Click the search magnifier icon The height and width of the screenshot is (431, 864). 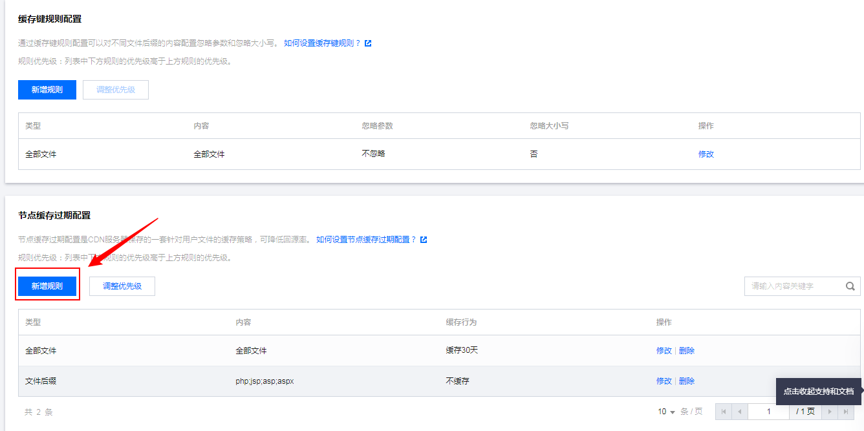click(849, 286)
